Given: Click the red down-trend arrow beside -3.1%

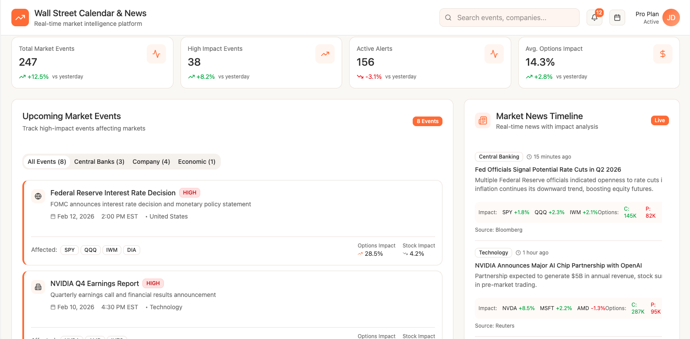Looking at the screenshot, I should pyautogui.click(x=360, y=77).
